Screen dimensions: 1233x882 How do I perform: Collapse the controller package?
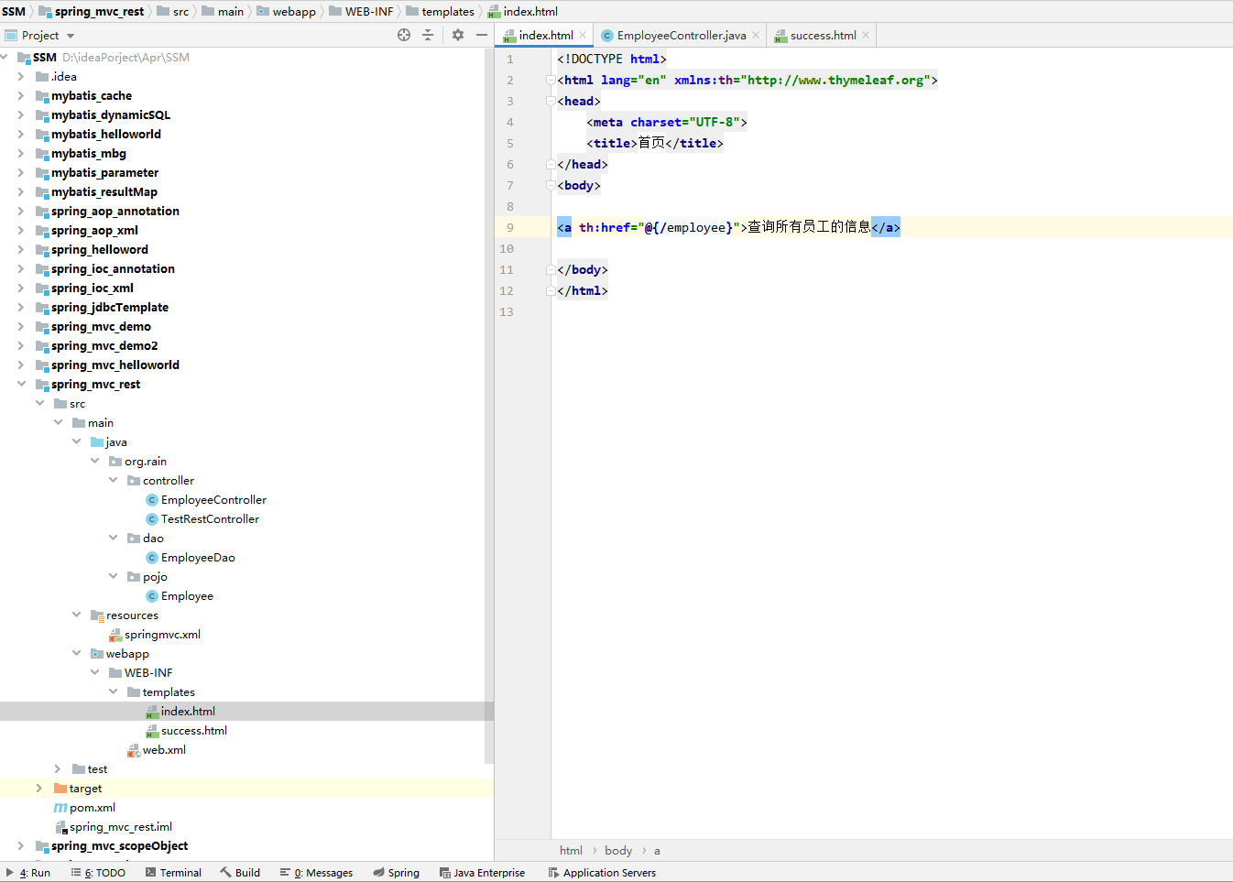click(114, 480)
